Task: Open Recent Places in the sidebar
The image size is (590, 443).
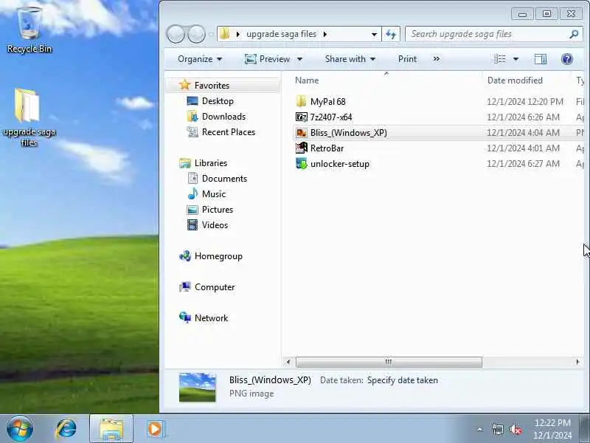Action: point(229,132)
